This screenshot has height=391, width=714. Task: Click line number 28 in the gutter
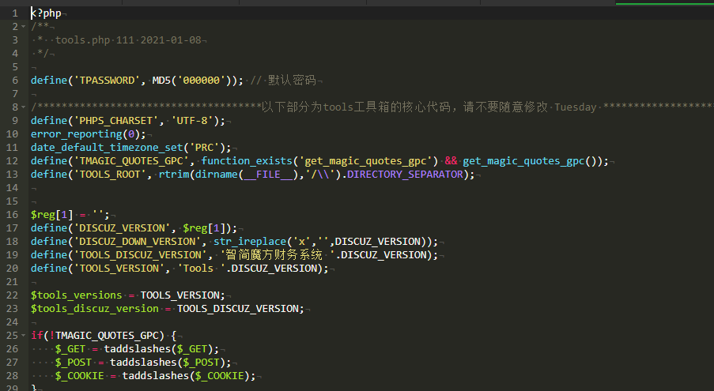tap(13, 376)
